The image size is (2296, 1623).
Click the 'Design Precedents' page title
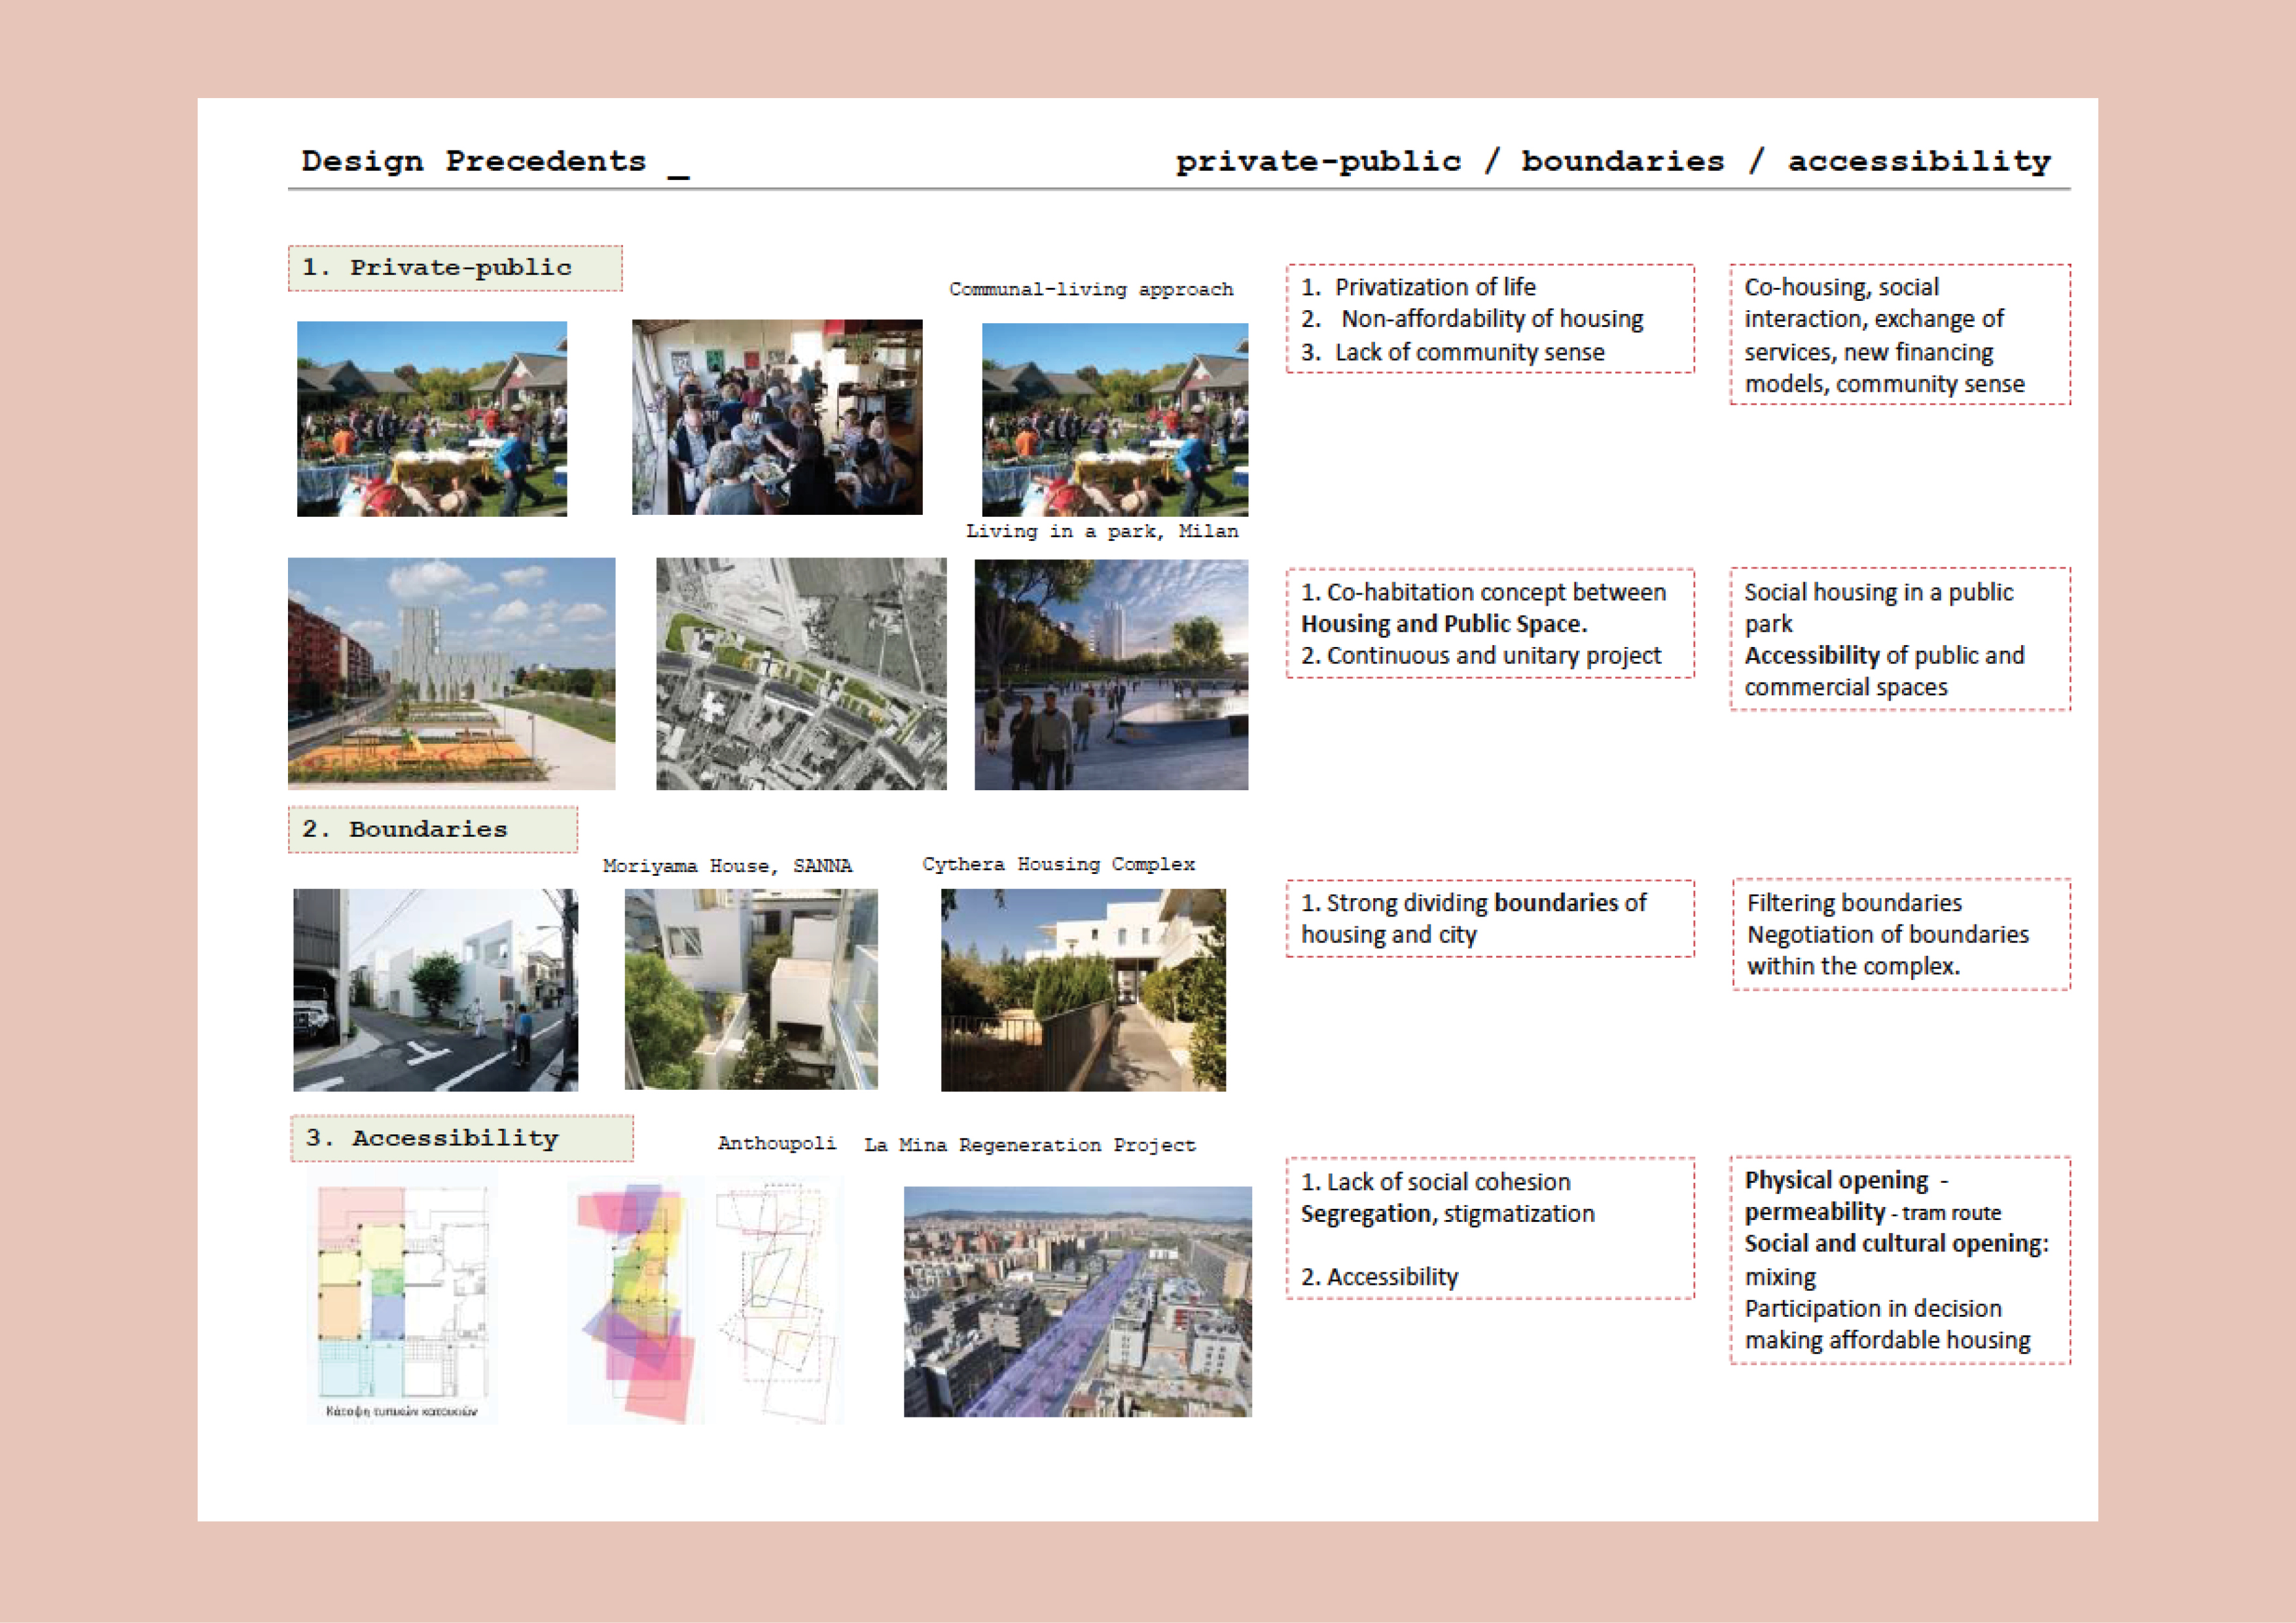click(x=474, y=161)
